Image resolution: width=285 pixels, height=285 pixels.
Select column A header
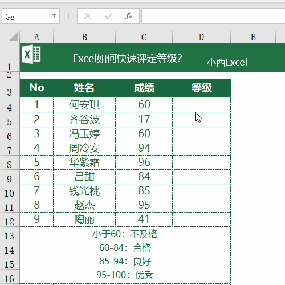[x=36, y=37]
